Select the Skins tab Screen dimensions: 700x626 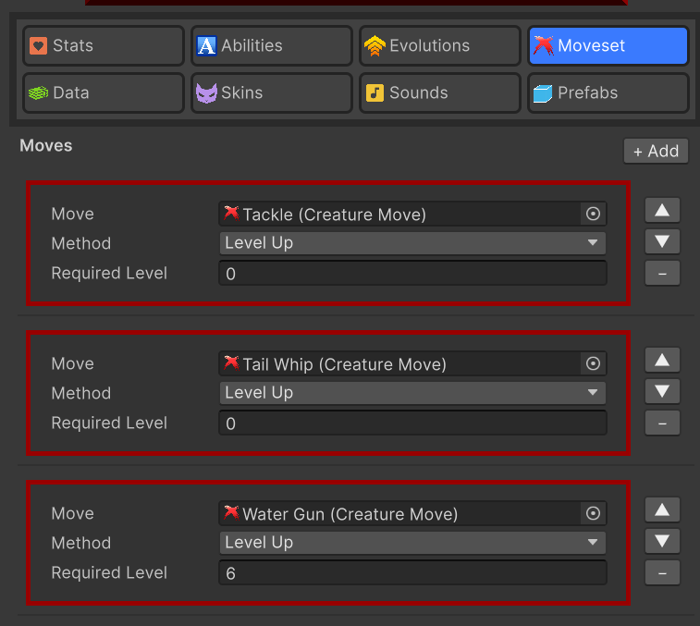coord(272,92)
